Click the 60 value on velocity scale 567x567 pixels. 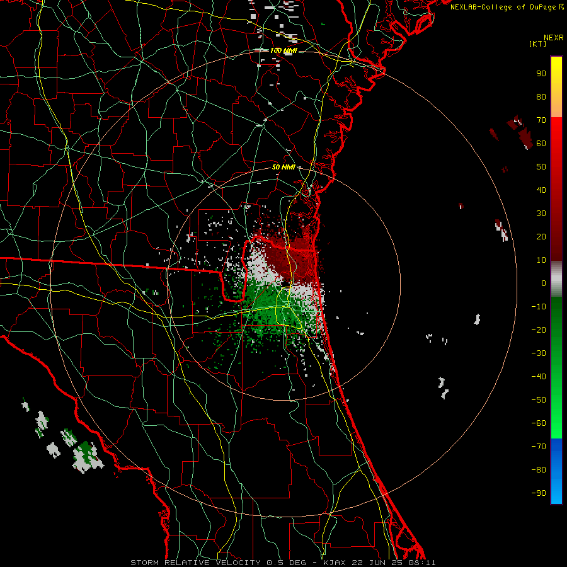541,144
